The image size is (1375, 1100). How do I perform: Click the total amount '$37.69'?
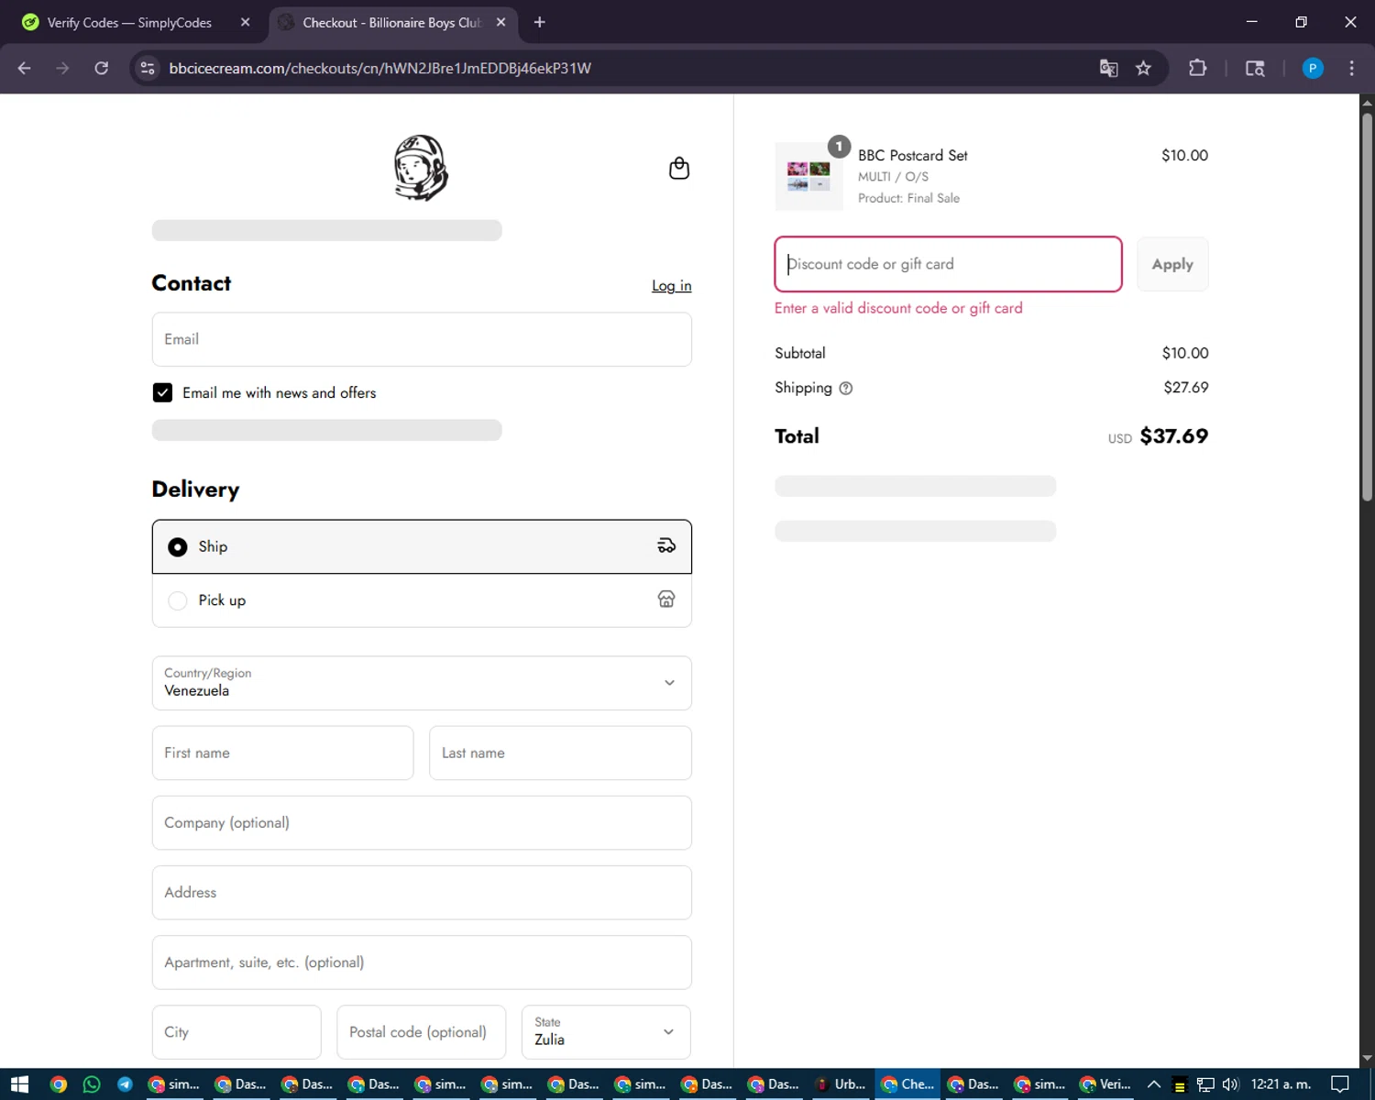click(x=1173, y=436)
